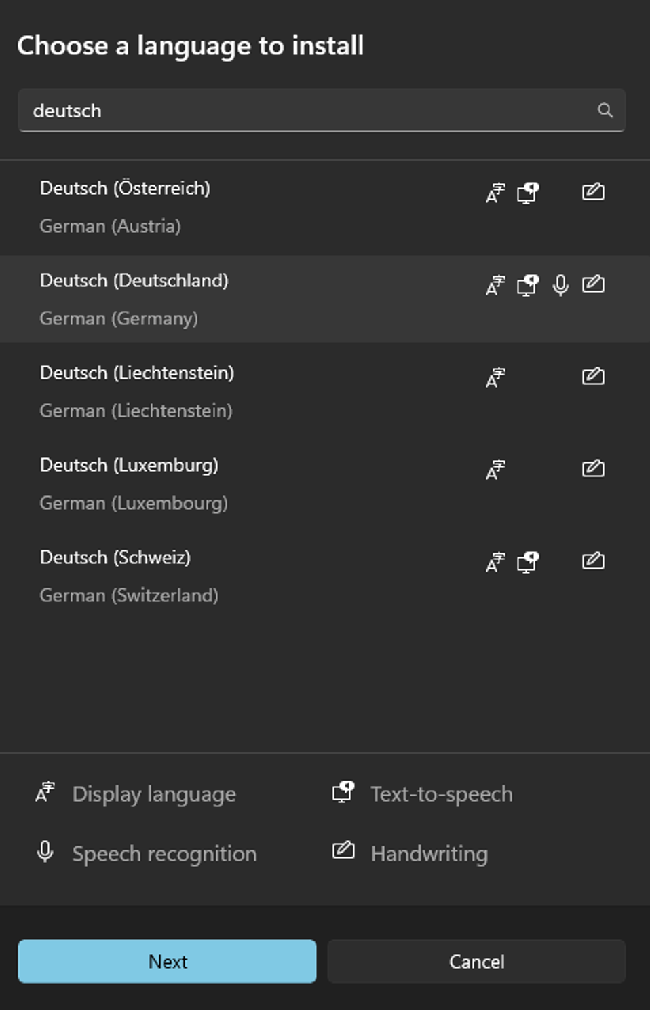This screenshot has width=650, height=1010.
Task: Click text-to-speech icon for Deutsch (Österreich)
Action: (x=528, y=193)
